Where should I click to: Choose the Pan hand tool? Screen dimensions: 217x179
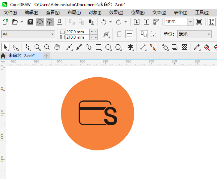tap(57, 47)
